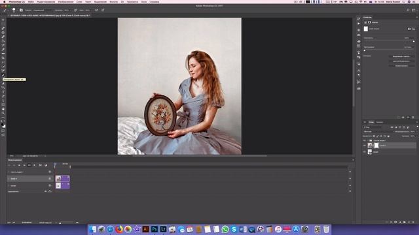Open the workspace switcher icon at top right

(414, 10)
